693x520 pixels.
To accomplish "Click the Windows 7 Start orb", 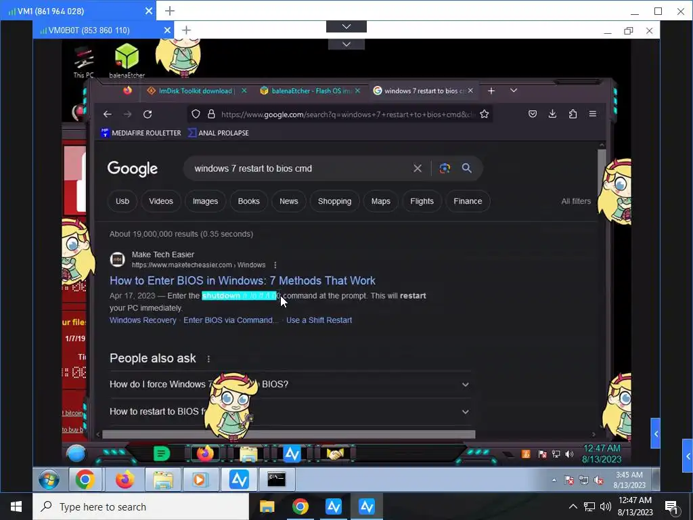I will tap(49, 479).
